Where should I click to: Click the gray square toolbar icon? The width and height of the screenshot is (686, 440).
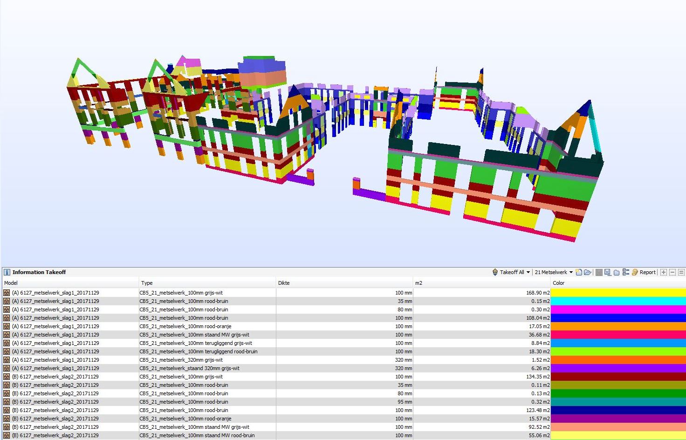(599, 272)
